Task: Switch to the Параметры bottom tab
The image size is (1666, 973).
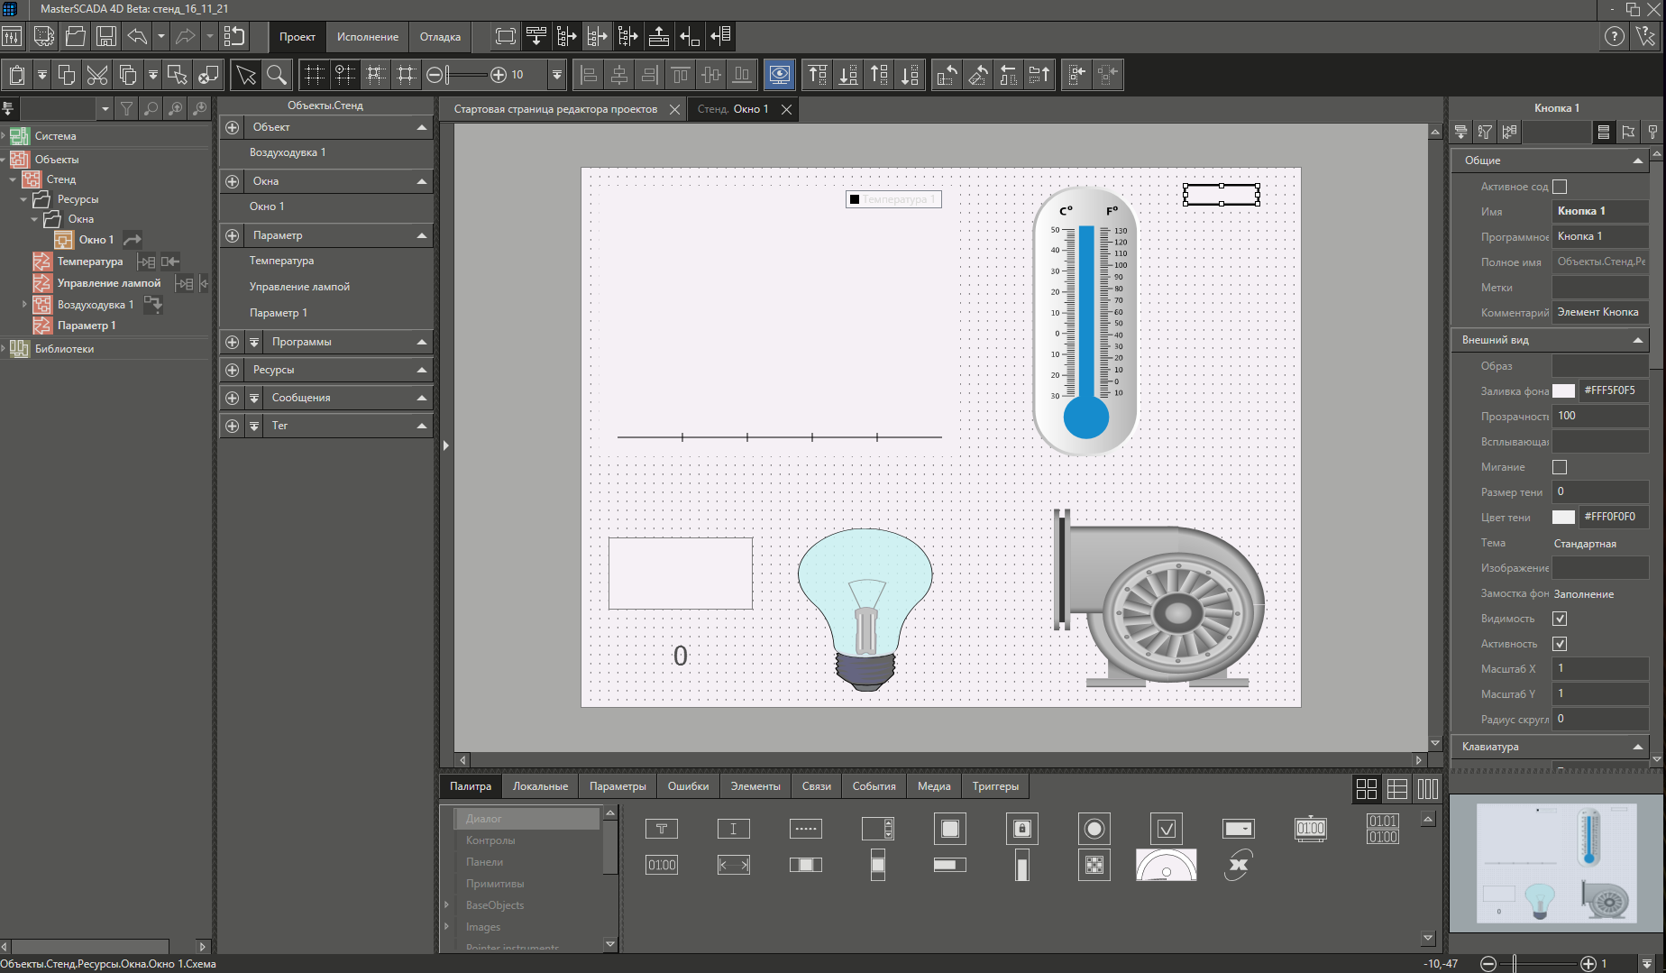Action: pos(618,786)
